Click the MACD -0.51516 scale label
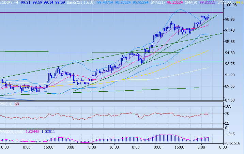This screenshot has height=154, width=244. pyautogui.click(x=233, y=143)
